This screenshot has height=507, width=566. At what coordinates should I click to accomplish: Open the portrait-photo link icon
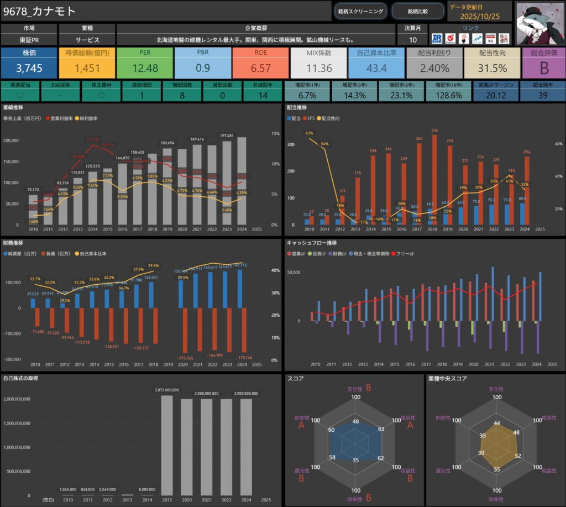tap(464, 39)
